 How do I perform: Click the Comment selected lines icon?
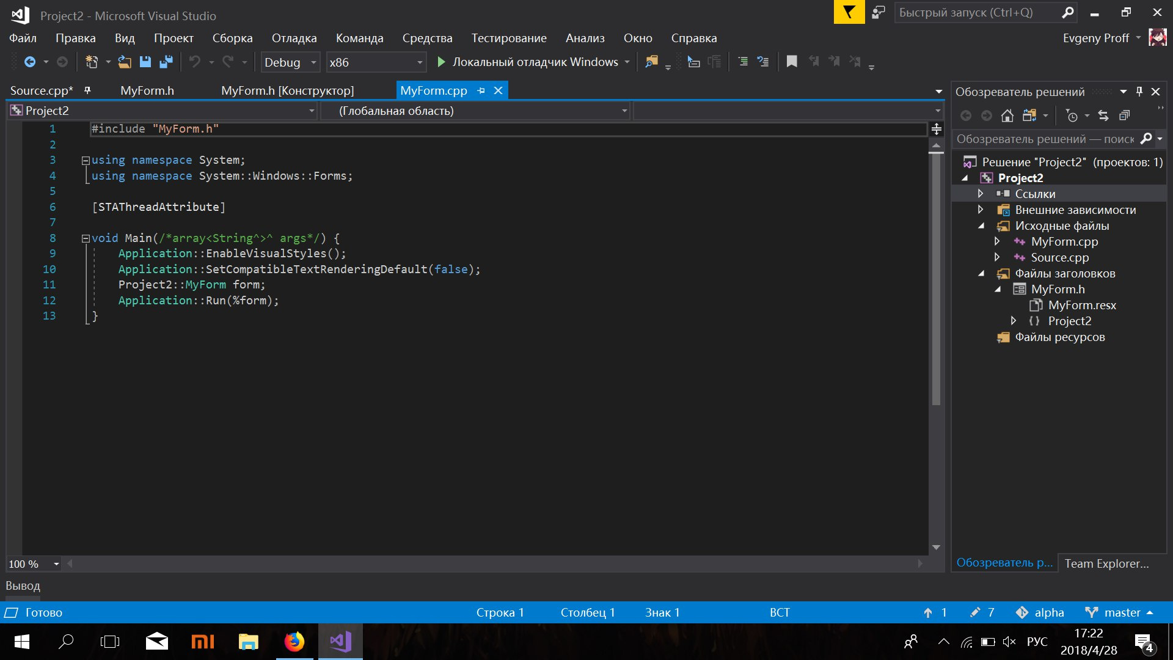pyautogui.click(x=743, y=62)
